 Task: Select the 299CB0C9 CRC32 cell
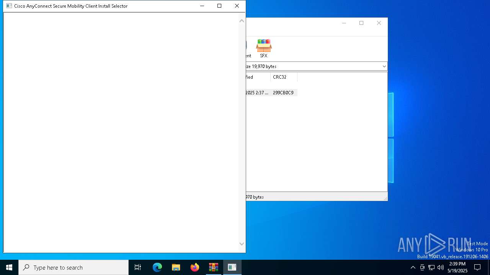[284, 93]
